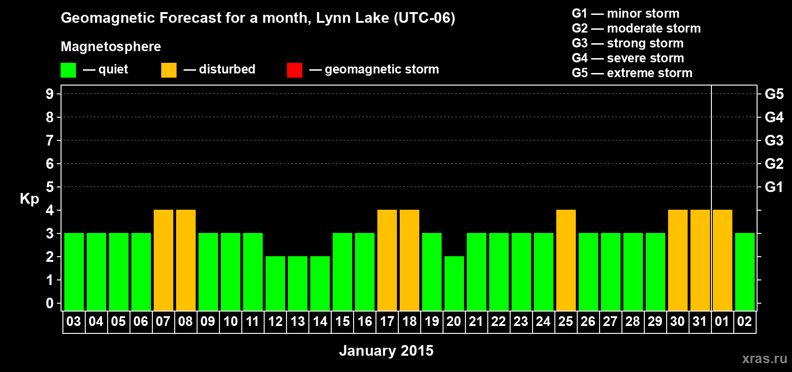The width and height of the screenshot is (792, 372).
Task: Click the green bar for day 23
Action: (521, 272)
